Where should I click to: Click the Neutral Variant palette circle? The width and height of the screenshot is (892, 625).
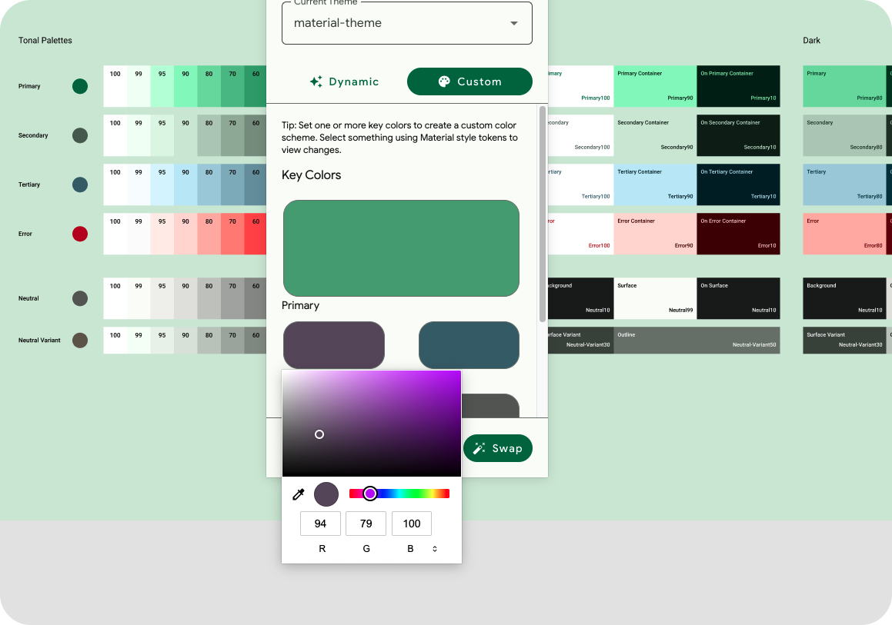pyautogui.click(x=80, y=340)
